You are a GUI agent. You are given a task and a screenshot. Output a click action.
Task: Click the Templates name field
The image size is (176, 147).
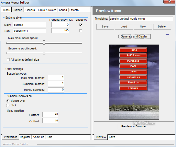pos(141,19)
